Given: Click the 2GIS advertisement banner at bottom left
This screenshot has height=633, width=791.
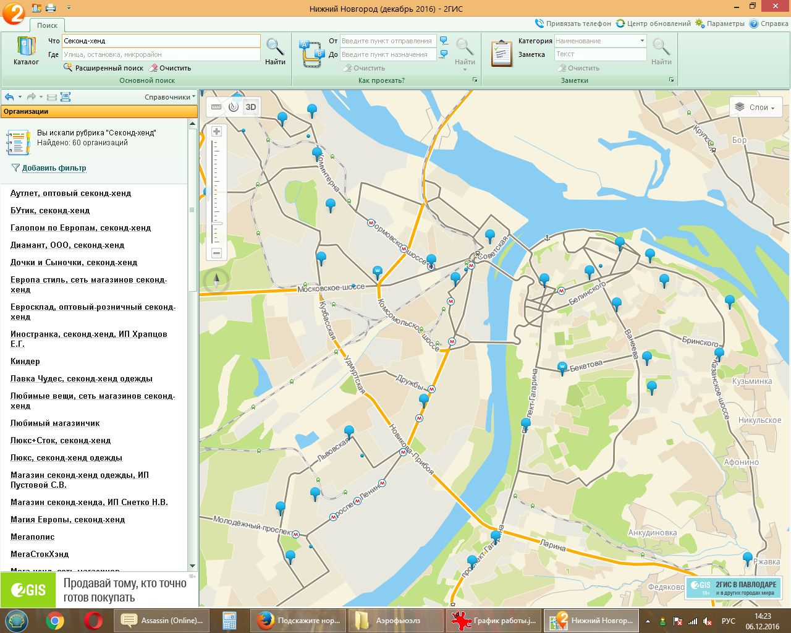Looking at the screenshot, I should 99,590.
